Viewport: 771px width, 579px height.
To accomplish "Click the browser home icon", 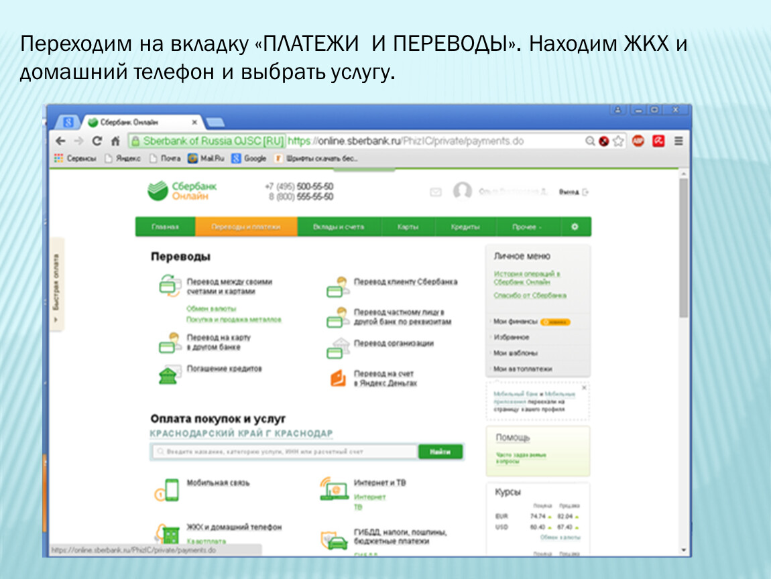I will [x=115, y=141].
